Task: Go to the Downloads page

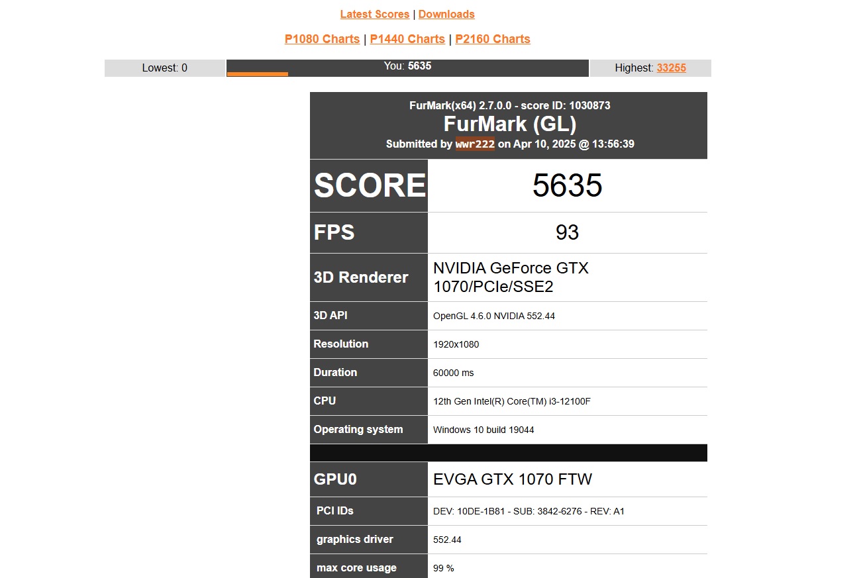Action: (x=446, y=14)
